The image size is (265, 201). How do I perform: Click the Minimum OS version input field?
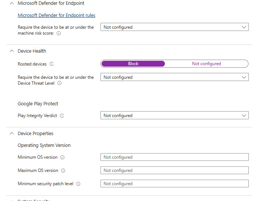tap(174, 157)
